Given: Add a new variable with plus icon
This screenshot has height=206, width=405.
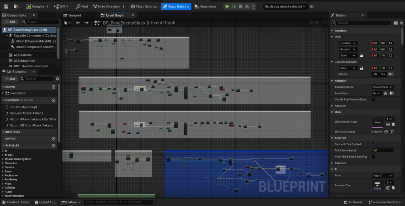Looking at the screenshot, I should click(54, 146).
